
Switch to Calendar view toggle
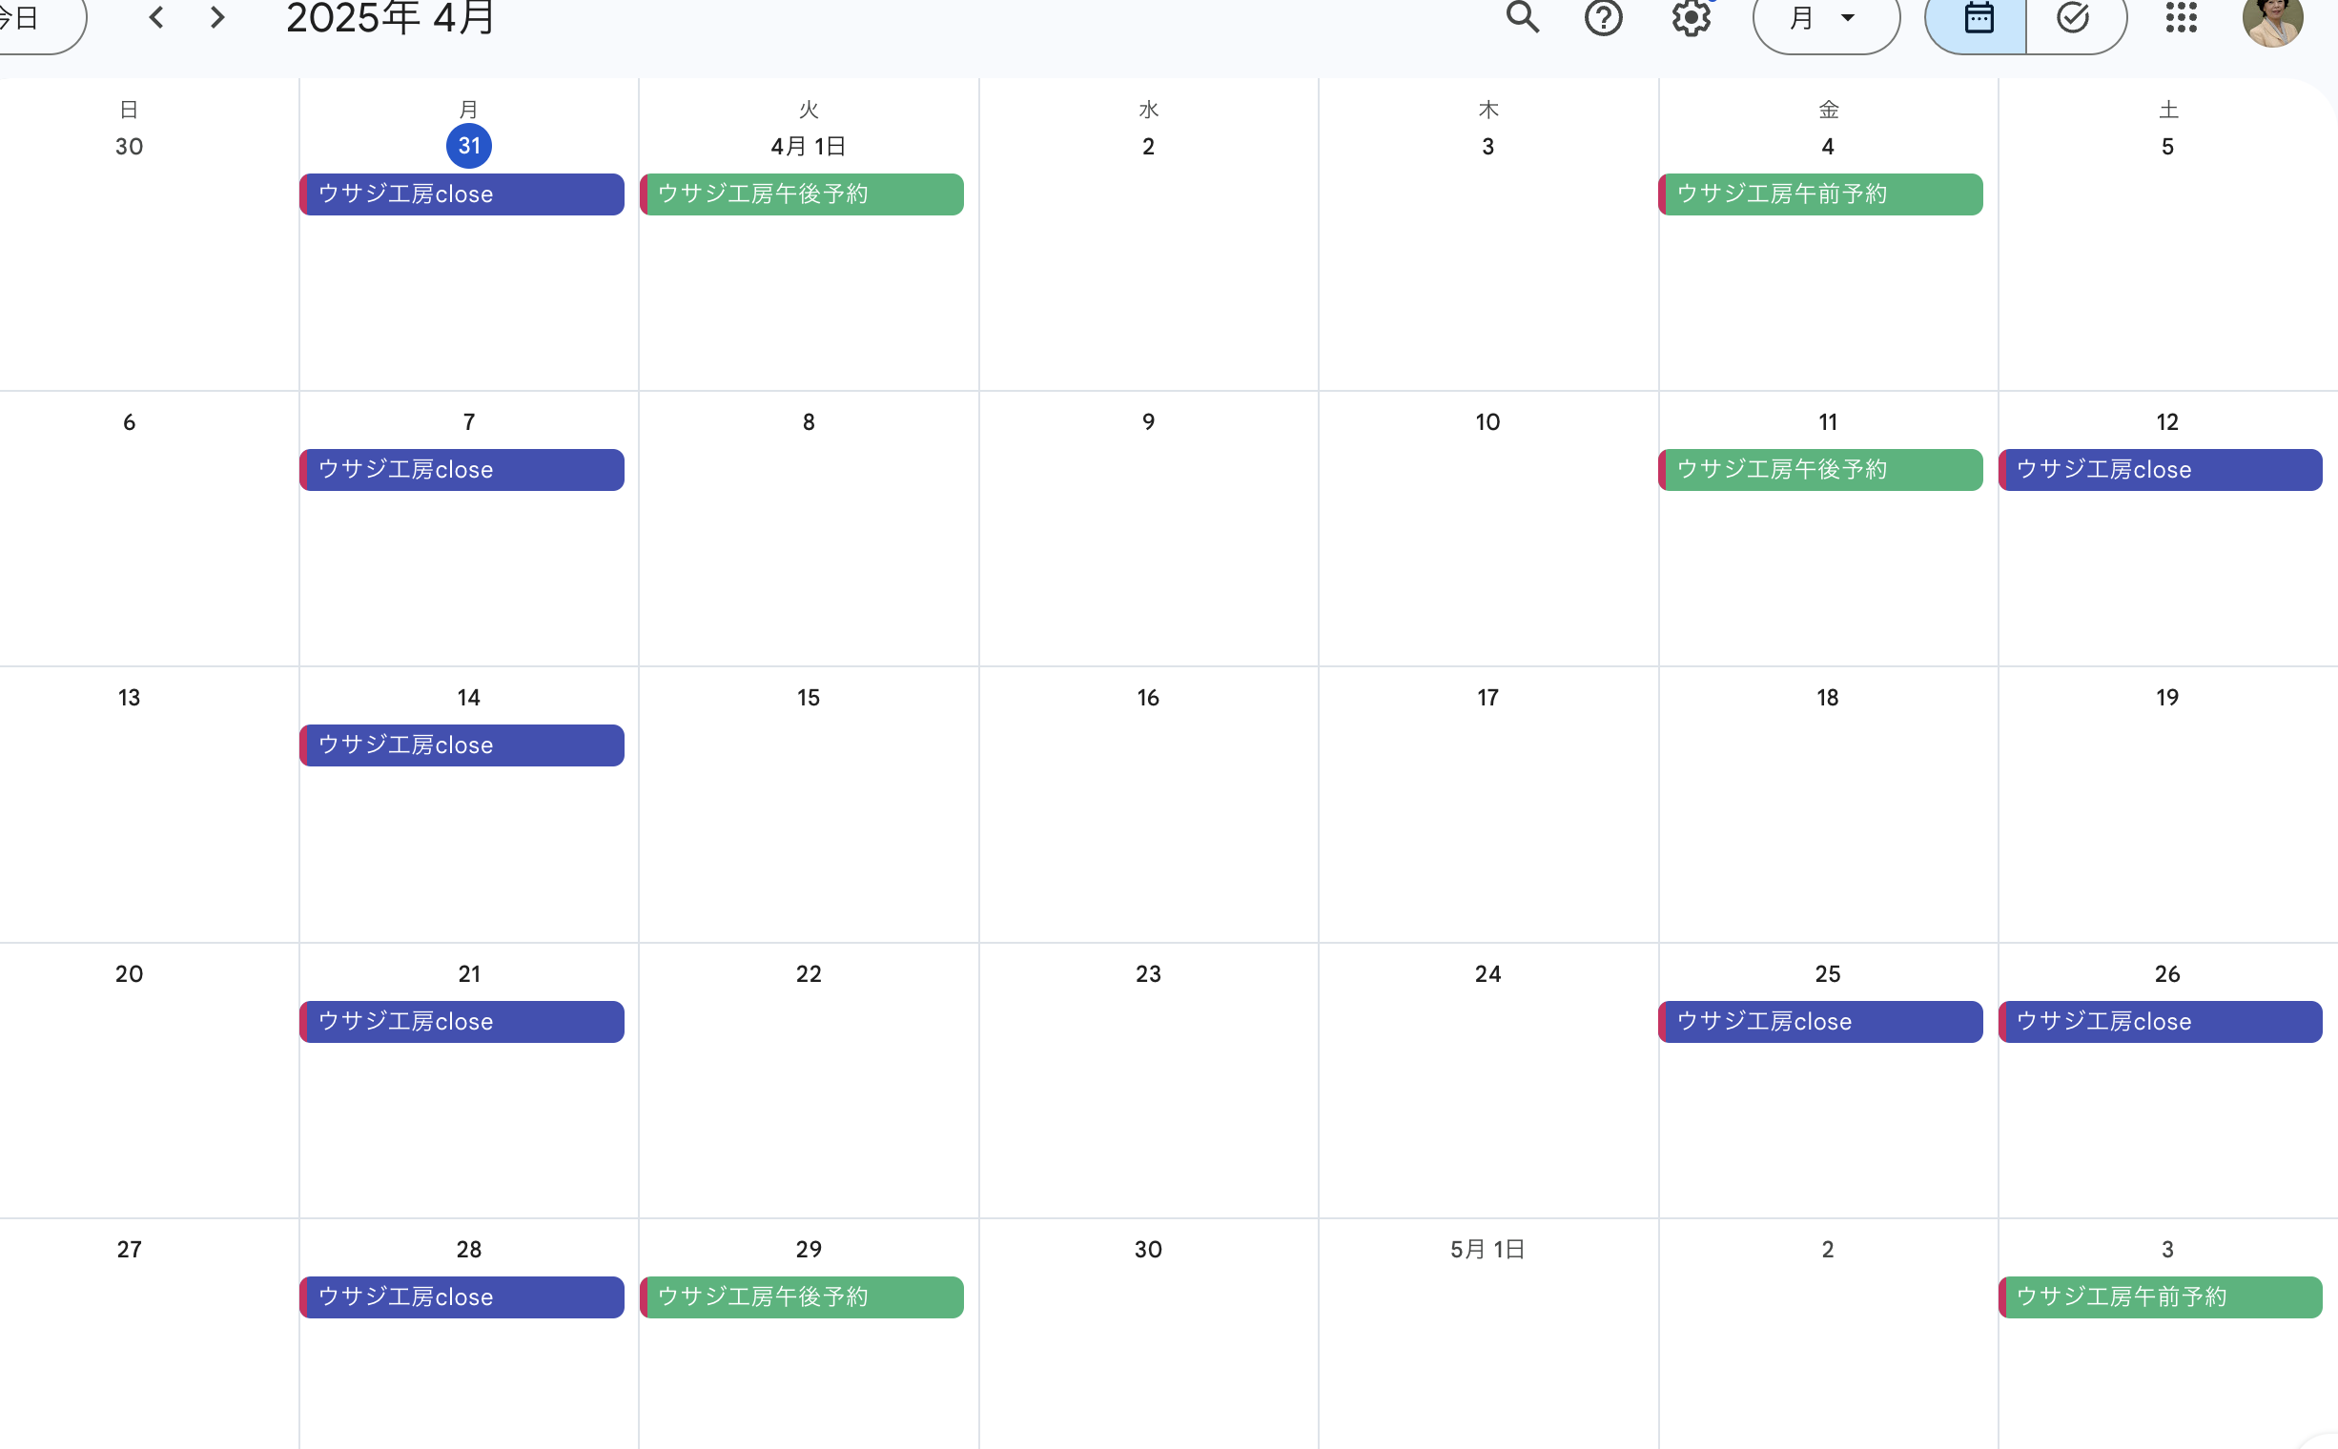tap(1976, 18)
